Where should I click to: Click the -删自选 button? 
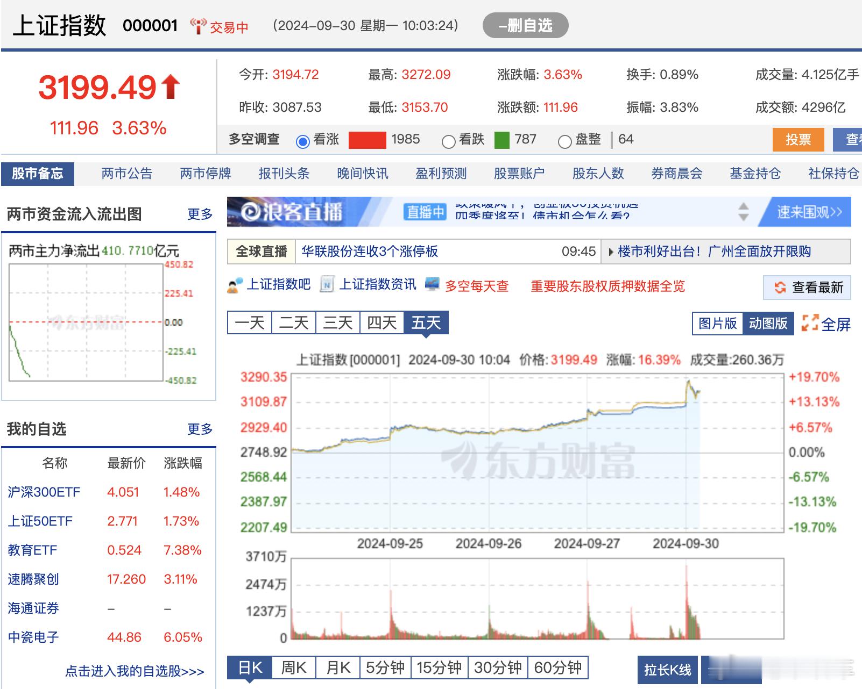pyautogui.click(x=526, y=25)
